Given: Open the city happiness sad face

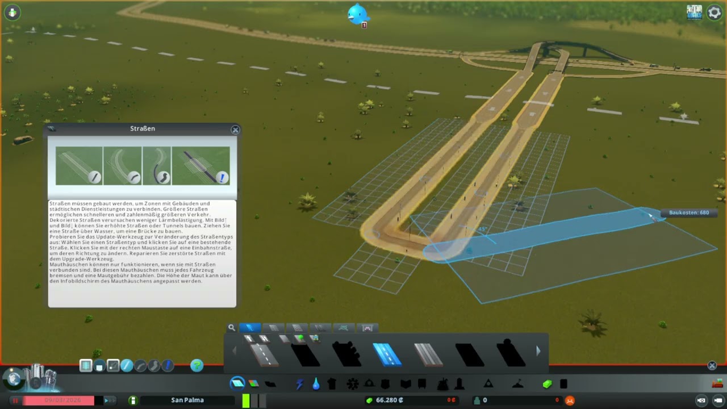Looking at the screenshot, I should [x=570, y=400].
